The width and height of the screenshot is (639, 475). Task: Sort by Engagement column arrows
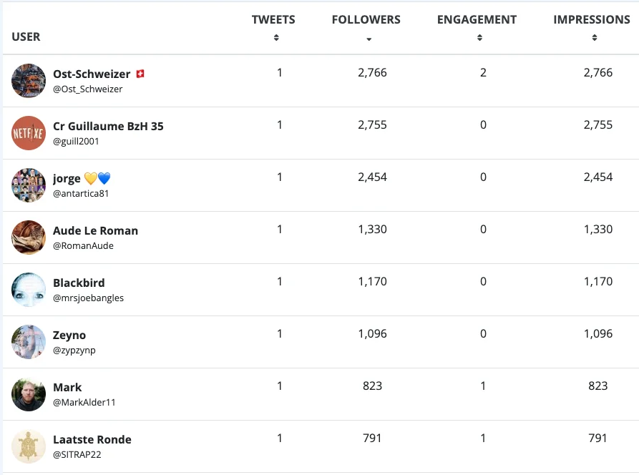point(479,38)
